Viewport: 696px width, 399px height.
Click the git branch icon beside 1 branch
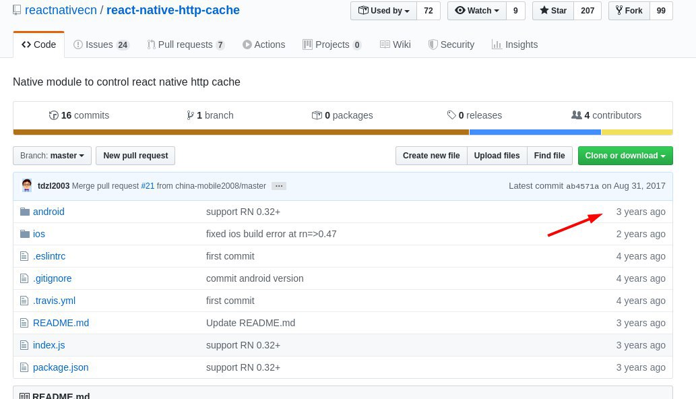point(190,115)
